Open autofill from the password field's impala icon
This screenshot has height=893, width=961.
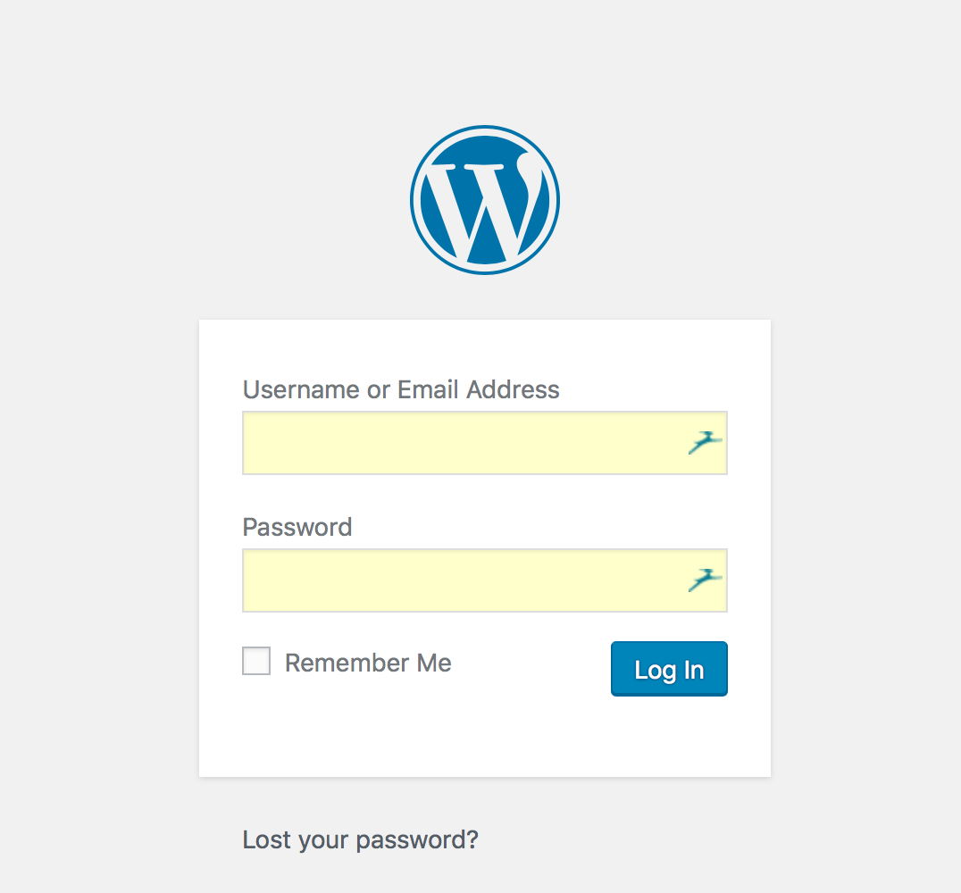(705, 580)
